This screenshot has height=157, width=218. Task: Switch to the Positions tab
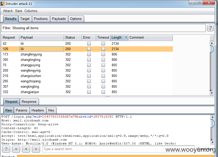click(41, 19)
